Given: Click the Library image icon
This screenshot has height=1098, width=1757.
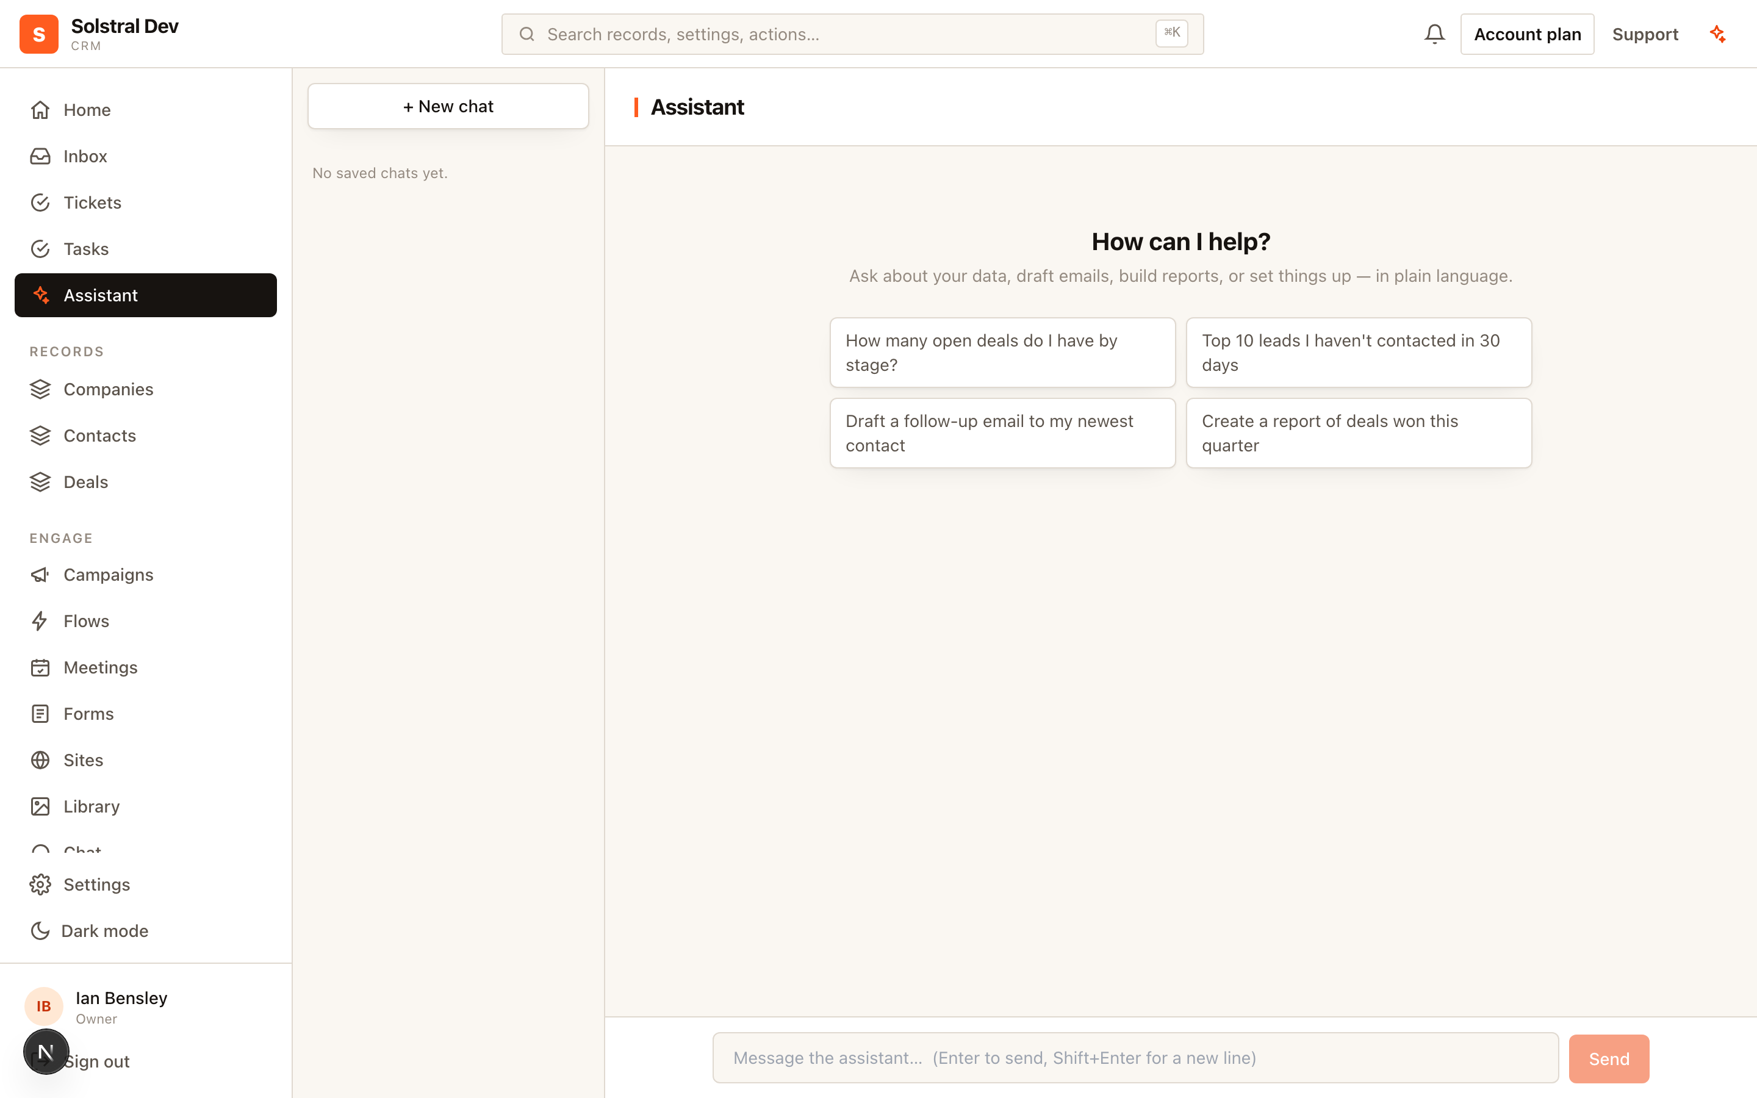Looking at the screenshot, I should (x=41, y=807).
